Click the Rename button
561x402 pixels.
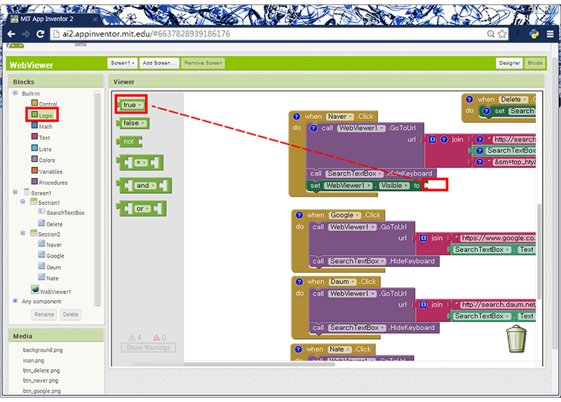[44, 314]
